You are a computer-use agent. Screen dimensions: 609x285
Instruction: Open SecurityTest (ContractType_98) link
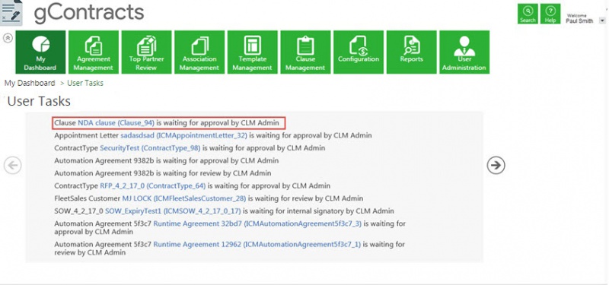pos(150,148)
